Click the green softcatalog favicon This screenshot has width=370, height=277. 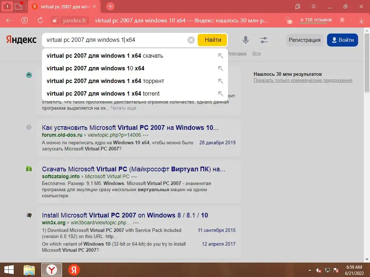pos(29,169)
